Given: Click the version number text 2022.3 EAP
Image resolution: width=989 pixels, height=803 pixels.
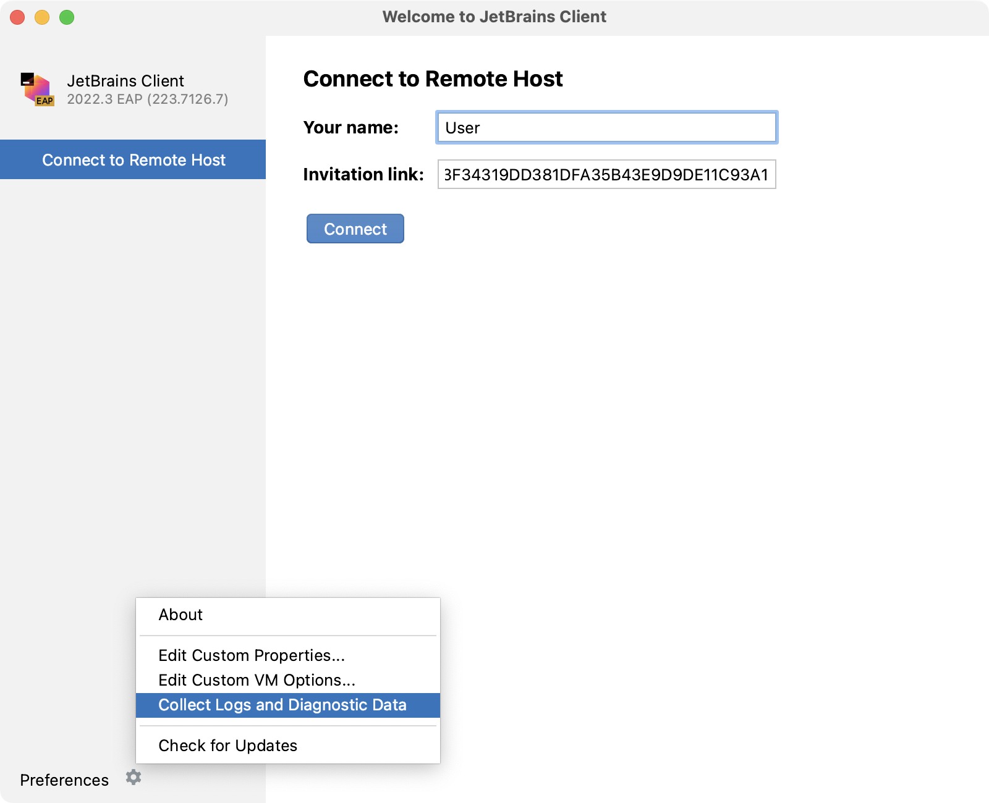Looking at the screenshot, I should (x=148, y=98).
